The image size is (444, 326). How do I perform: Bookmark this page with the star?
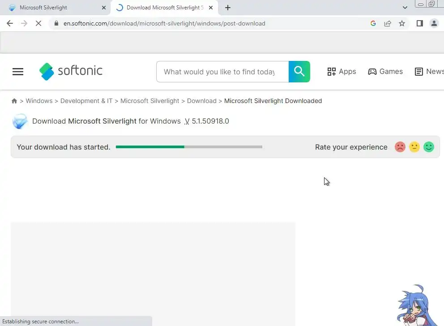click(402, 23)
